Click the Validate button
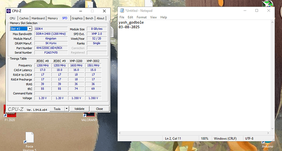Viewport: 282px width, 151px height. (x=79, y=109)
